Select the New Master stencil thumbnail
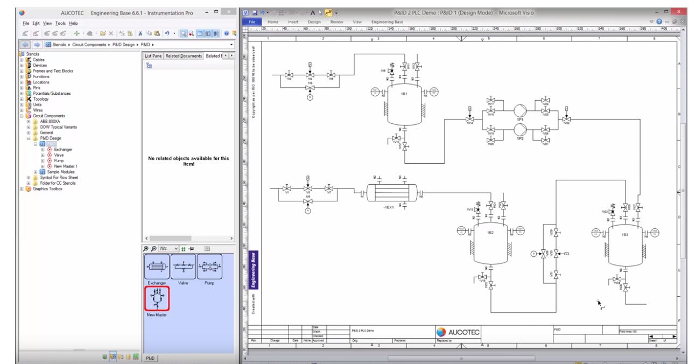The width and height of the screenshot is (695, 364). [156, 298]
